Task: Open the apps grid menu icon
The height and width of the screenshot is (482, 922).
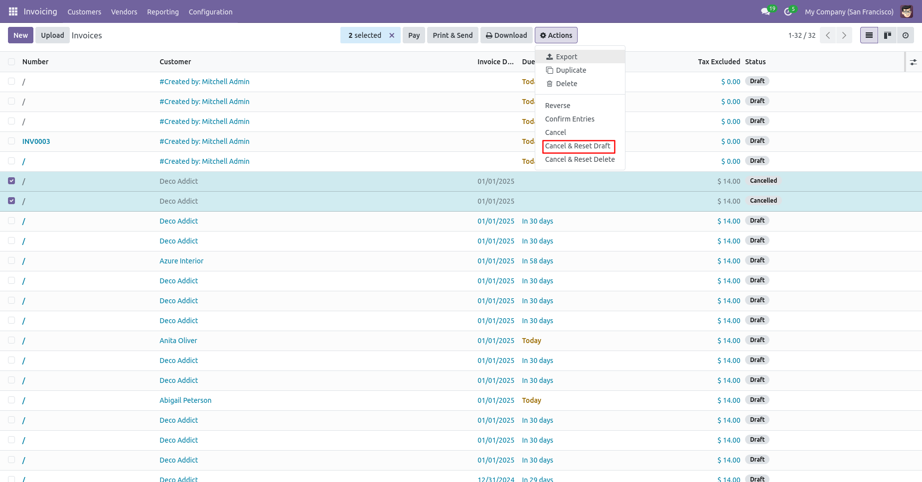Action: [13, 11]
